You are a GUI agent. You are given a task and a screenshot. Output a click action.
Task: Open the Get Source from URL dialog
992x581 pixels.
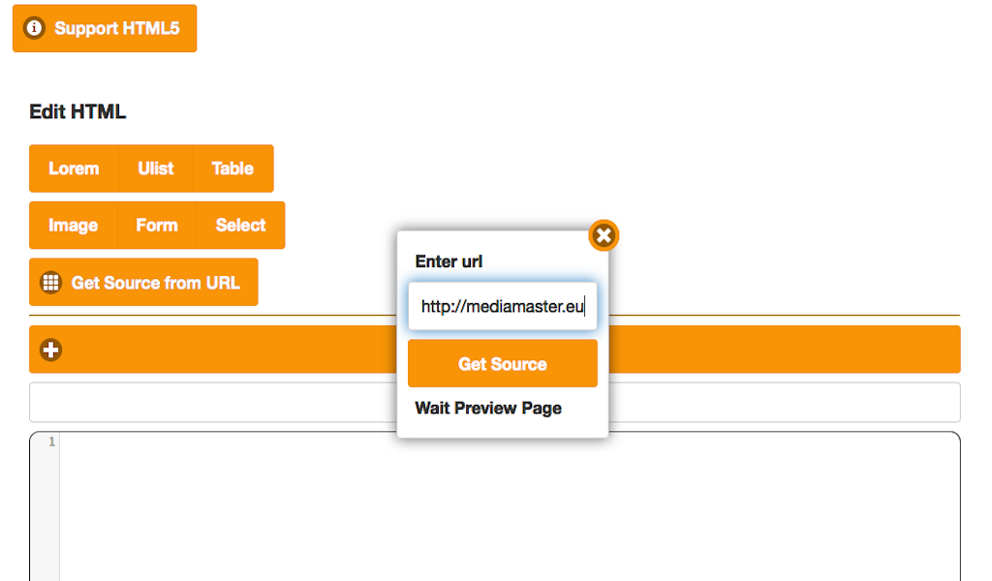(143, 283)
